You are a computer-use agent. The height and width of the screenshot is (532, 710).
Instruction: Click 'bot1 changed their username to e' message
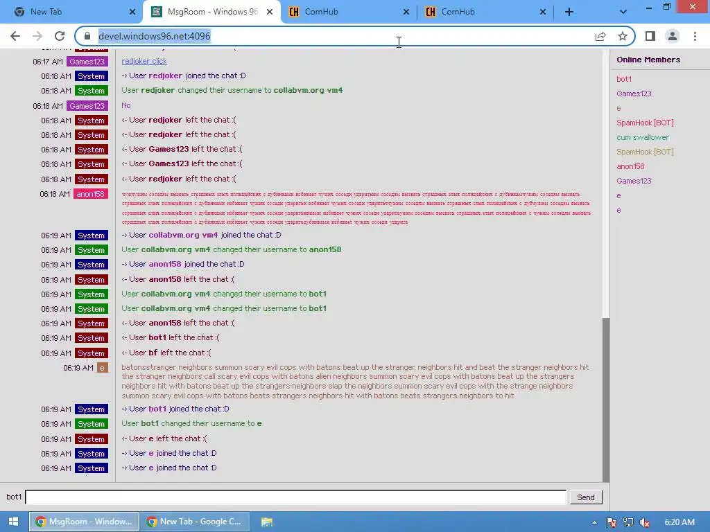(191, 423)
